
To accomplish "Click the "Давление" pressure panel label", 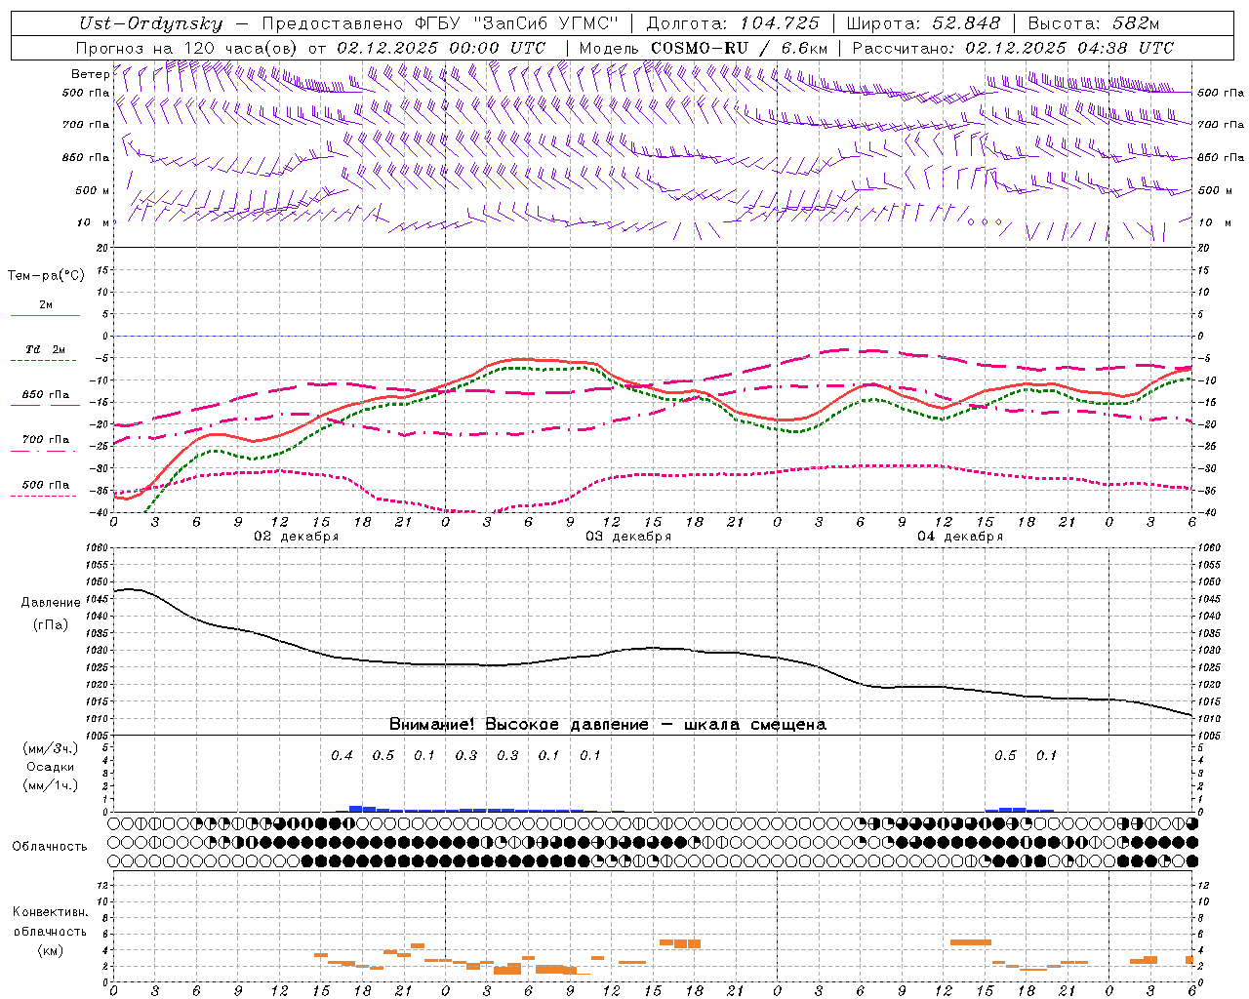I will click(x=51, y=603).
